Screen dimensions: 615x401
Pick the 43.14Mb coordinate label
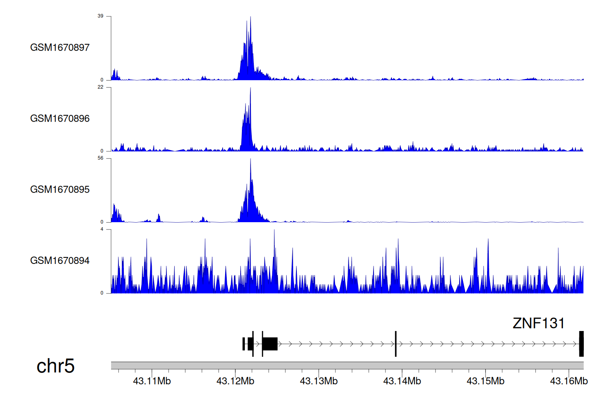click(x=402, y=381)
